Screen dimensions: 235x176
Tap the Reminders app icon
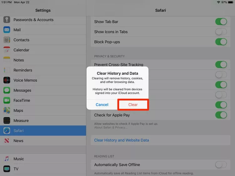coord(7,70)
